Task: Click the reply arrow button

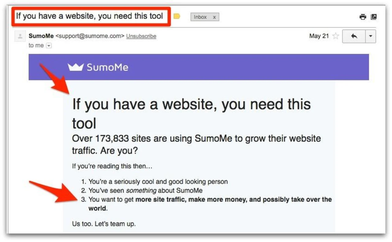Action: click(353, 36)
